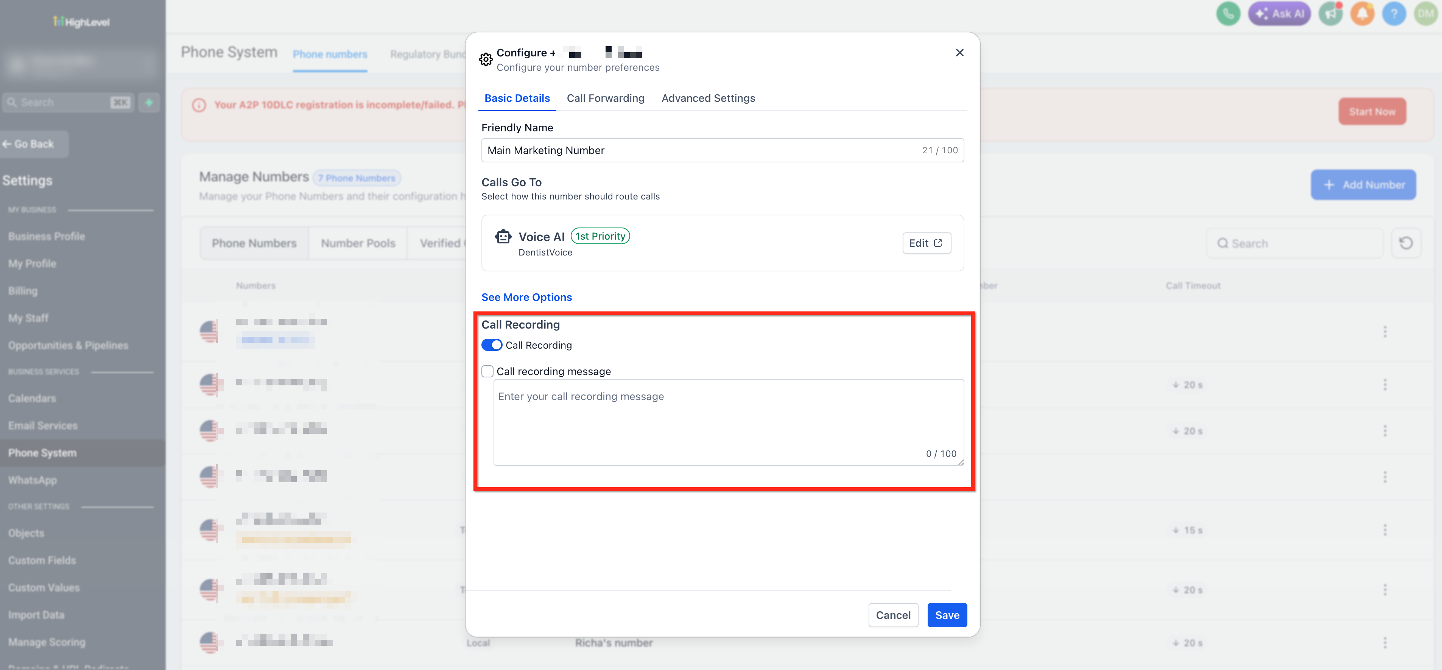Open the notifications bell

1363,13
